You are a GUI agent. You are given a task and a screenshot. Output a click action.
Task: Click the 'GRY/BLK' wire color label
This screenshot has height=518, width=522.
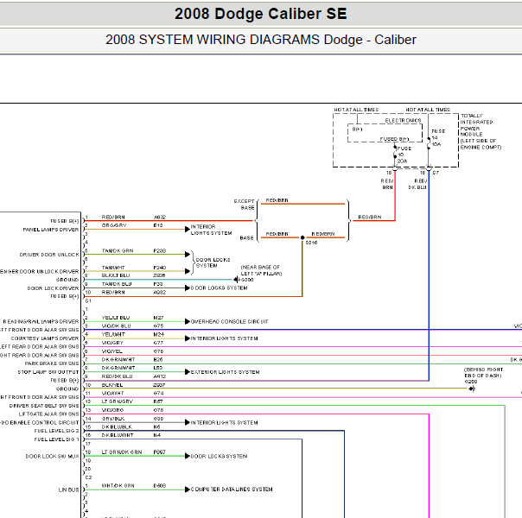113,419
